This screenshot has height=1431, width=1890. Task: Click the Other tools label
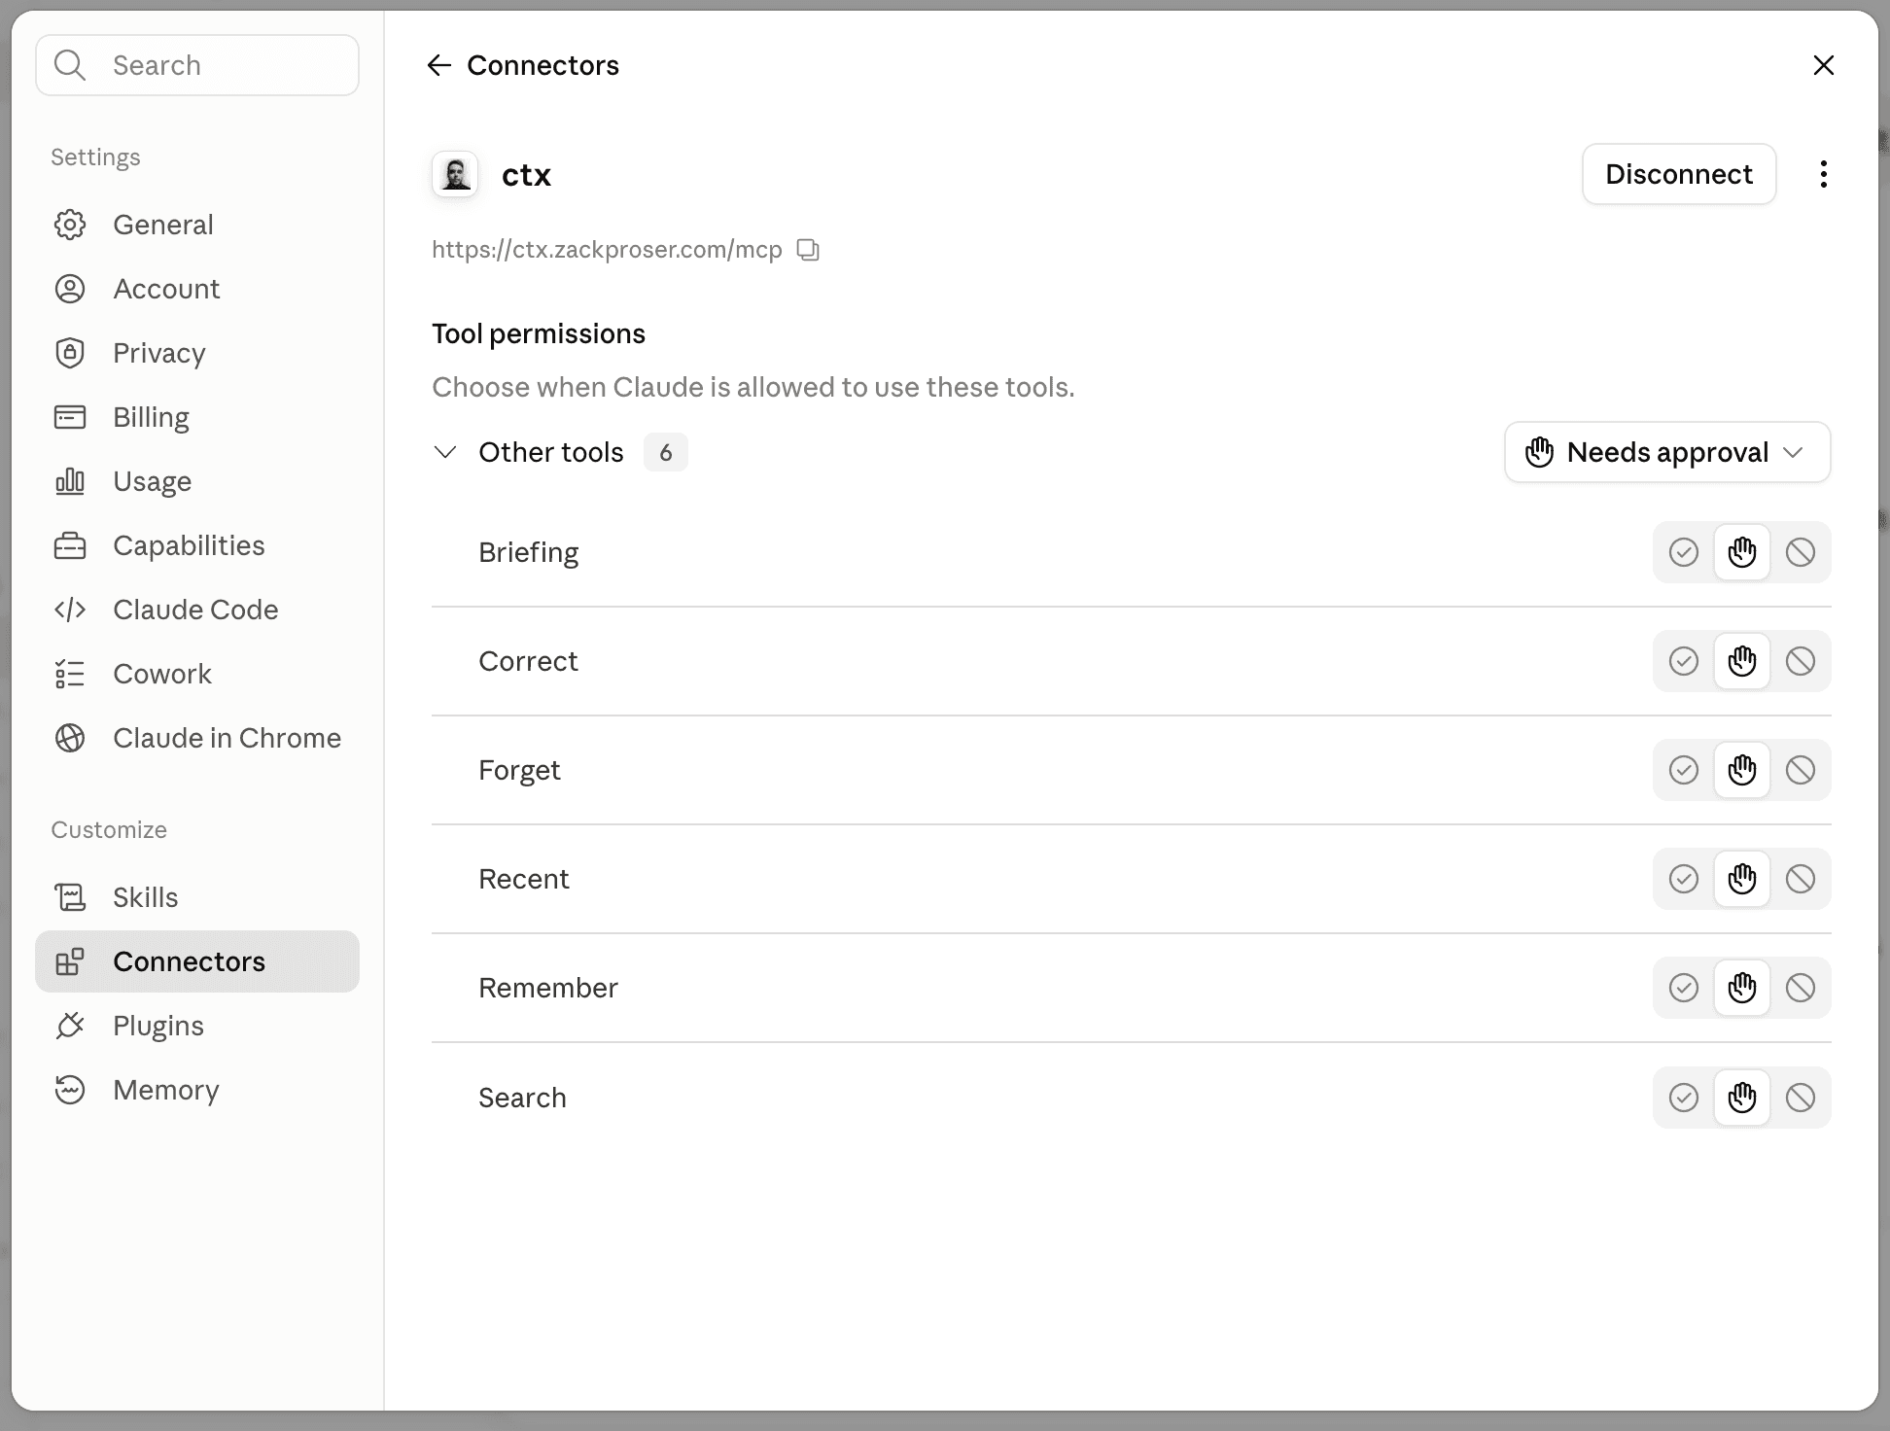(551, 452)
